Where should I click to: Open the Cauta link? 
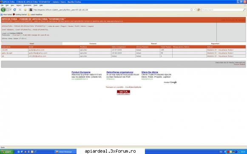(71, 26)
